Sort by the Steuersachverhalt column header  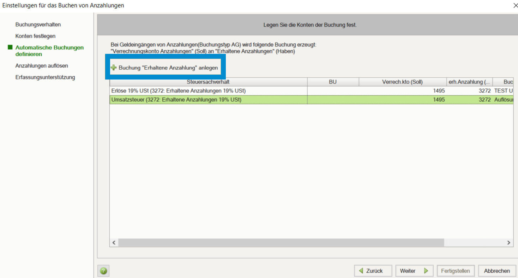[208, 82]
